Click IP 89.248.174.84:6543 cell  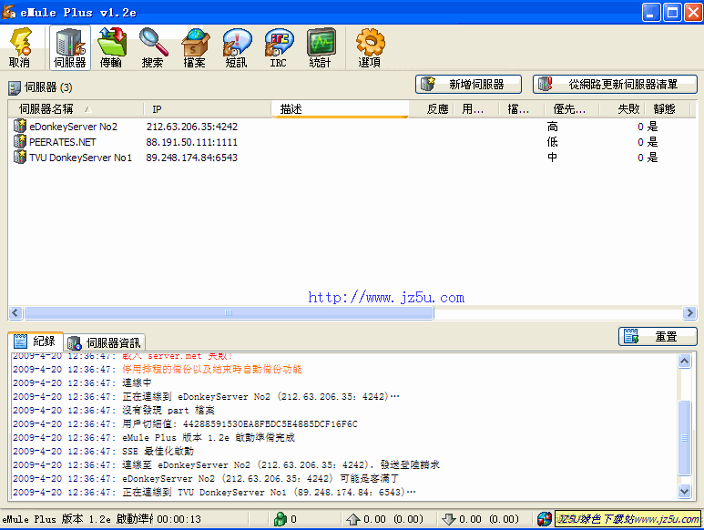pos(192,157)
